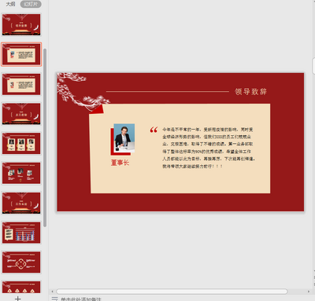The image size is (315, 301).
Task: Click the speech paragraph text box
Action: coord(209,148)
